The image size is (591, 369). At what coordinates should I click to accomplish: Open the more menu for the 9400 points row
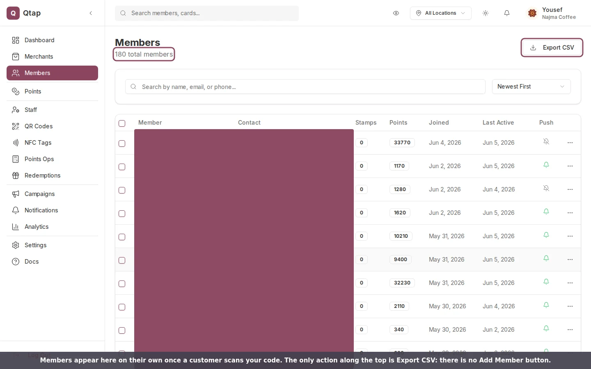(570, 260)
